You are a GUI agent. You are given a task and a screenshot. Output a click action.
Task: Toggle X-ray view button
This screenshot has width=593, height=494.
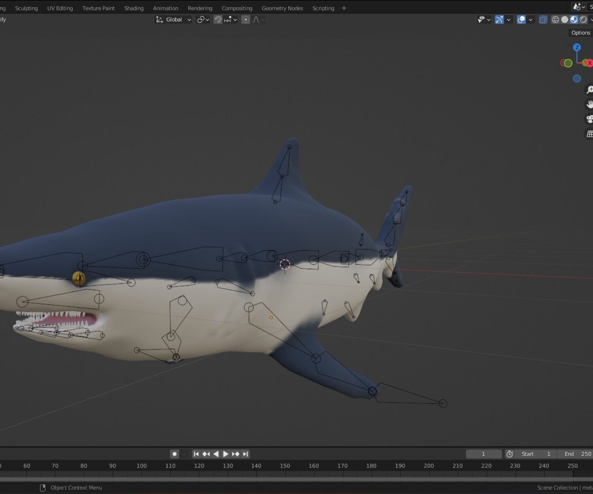[x=543, y=19]
